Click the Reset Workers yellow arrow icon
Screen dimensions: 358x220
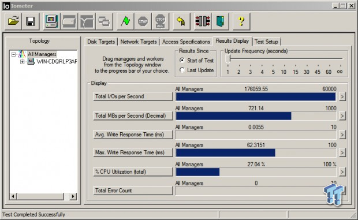(x=181, y=21)
